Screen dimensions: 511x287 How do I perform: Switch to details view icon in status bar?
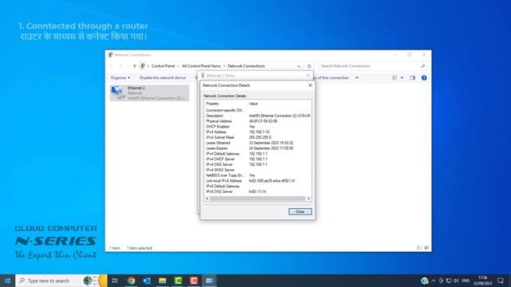click(x=419, y=248)
